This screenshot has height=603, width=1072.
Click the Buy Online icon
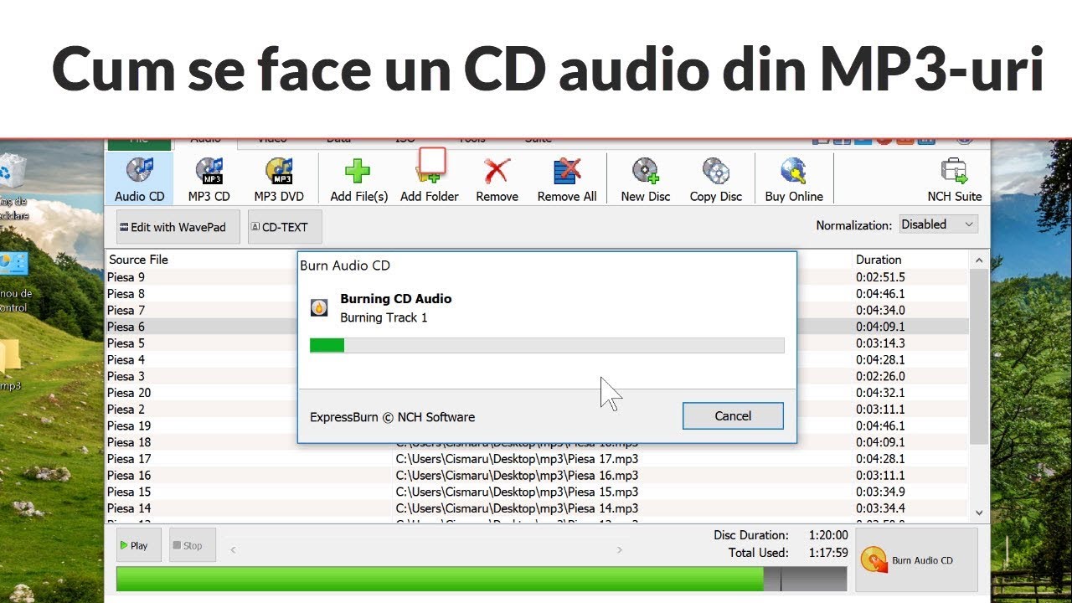pos(794,171)
